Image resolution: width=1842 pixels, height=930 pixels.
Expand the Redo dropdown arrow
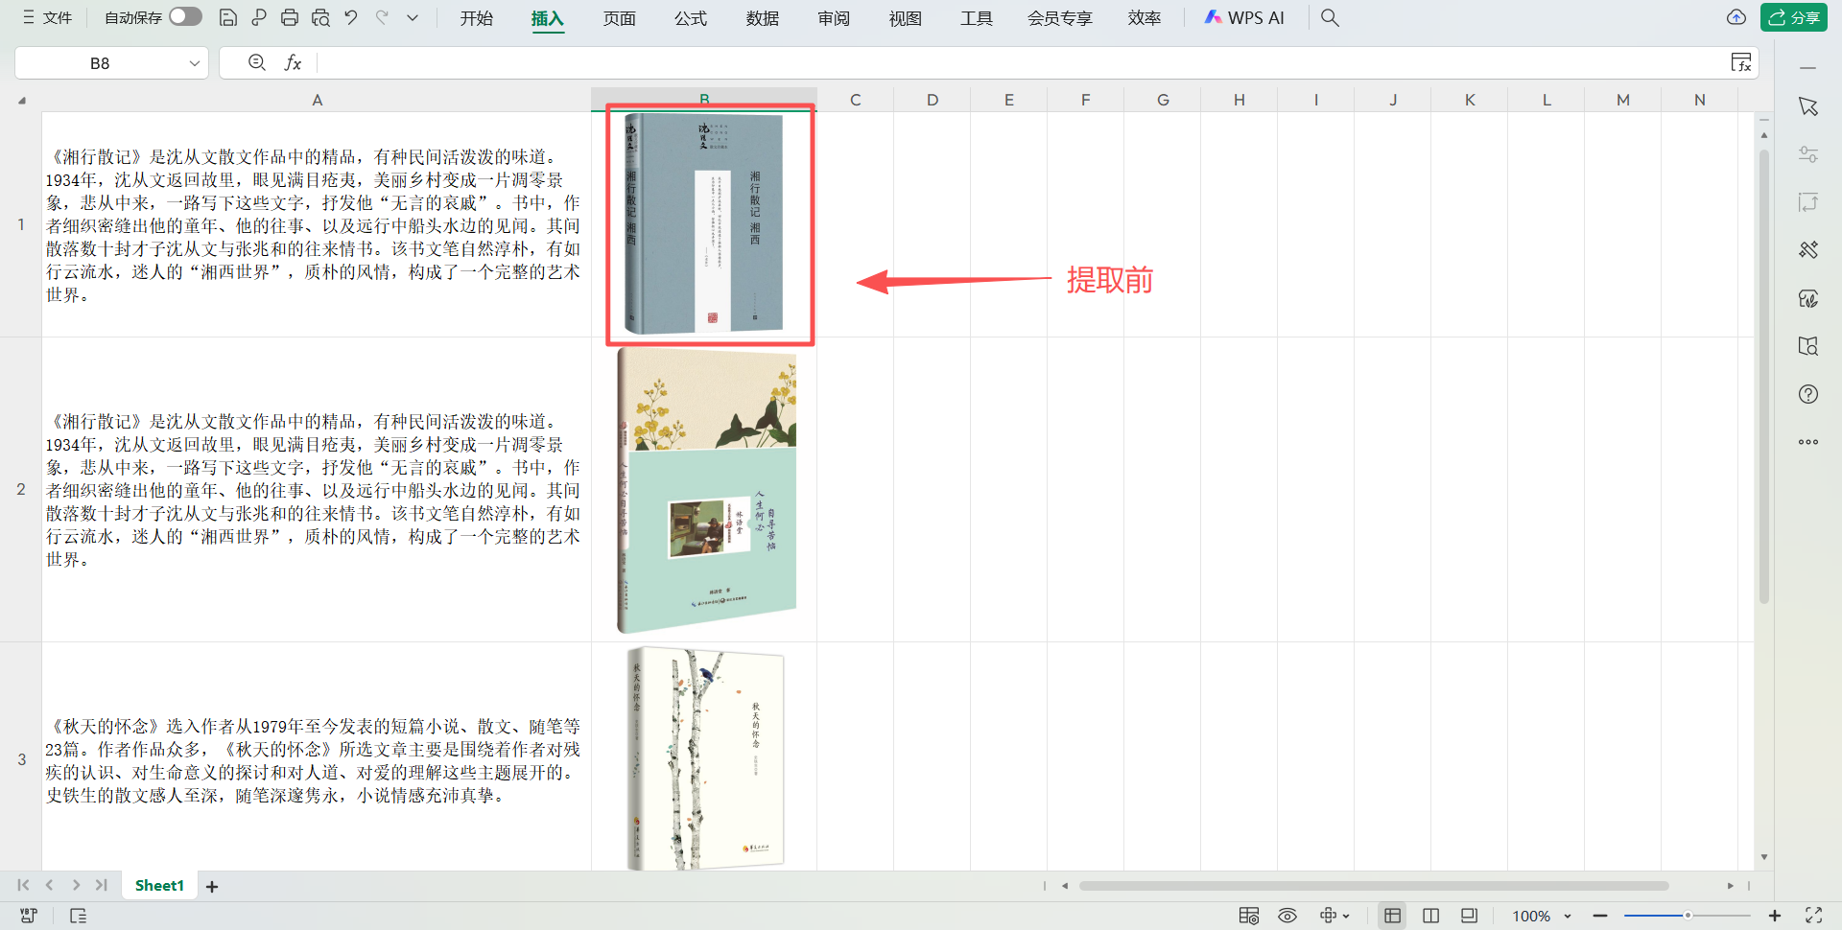(413, 17)
